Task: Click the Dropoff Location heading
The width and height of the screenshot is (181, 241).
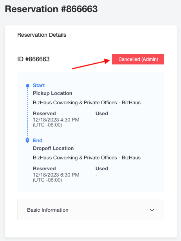Action: click(x=53, y=148)
